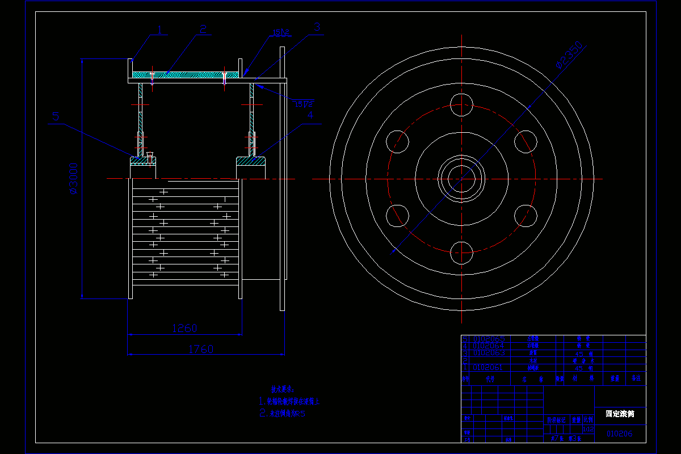Image resolution: width=681 pixels, height=454 pixels.
Task: Click the 1:12 scale value
Action: (x=588, y=429)
